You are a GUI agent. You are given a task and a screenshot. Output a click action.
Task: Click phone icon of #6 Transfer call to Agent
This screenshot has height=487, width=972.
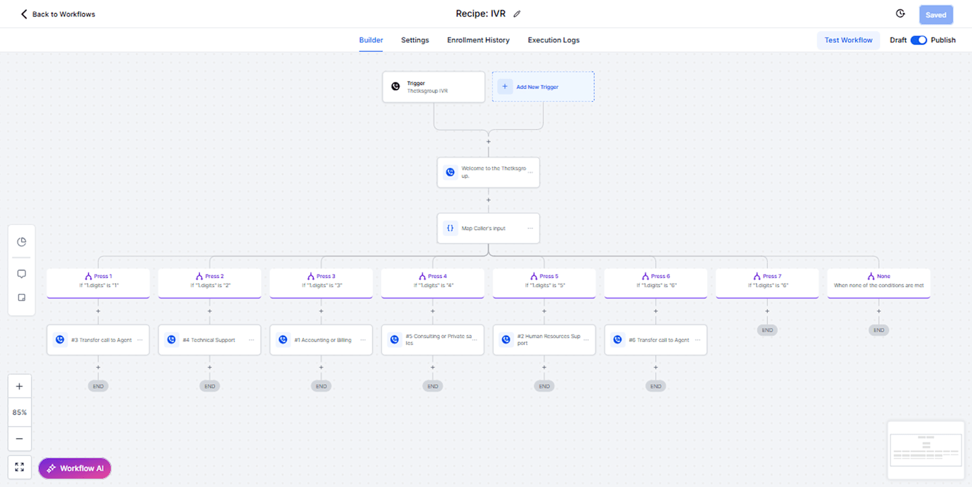618,340
